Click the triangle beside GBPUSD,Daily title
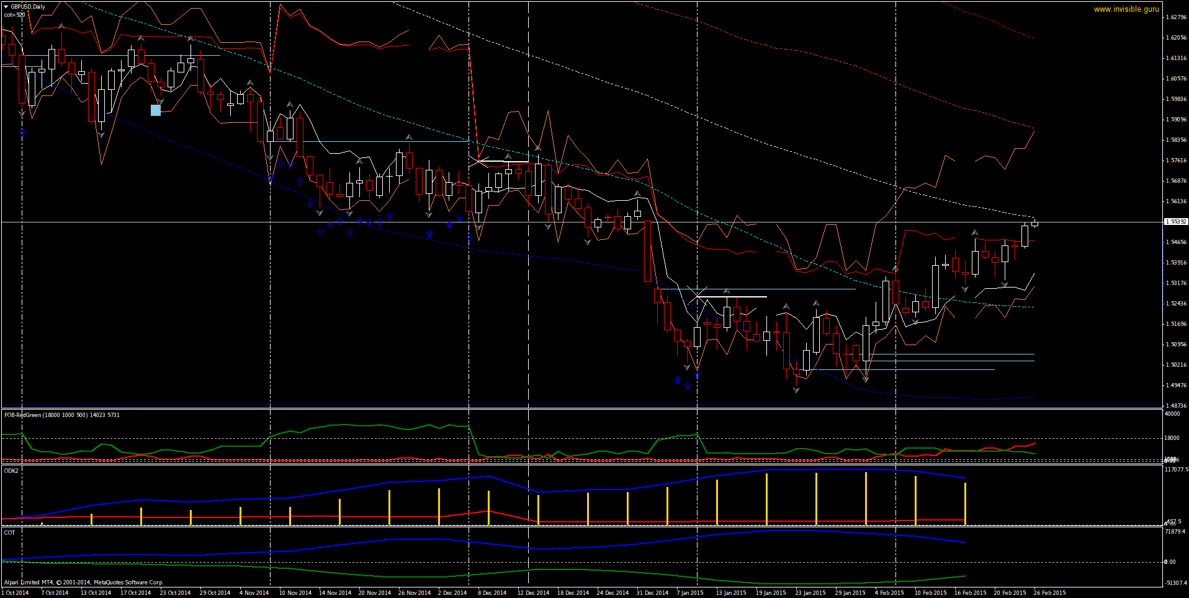Image resolution: width=1189 pixels, height=598 pixels. (6, 7)
